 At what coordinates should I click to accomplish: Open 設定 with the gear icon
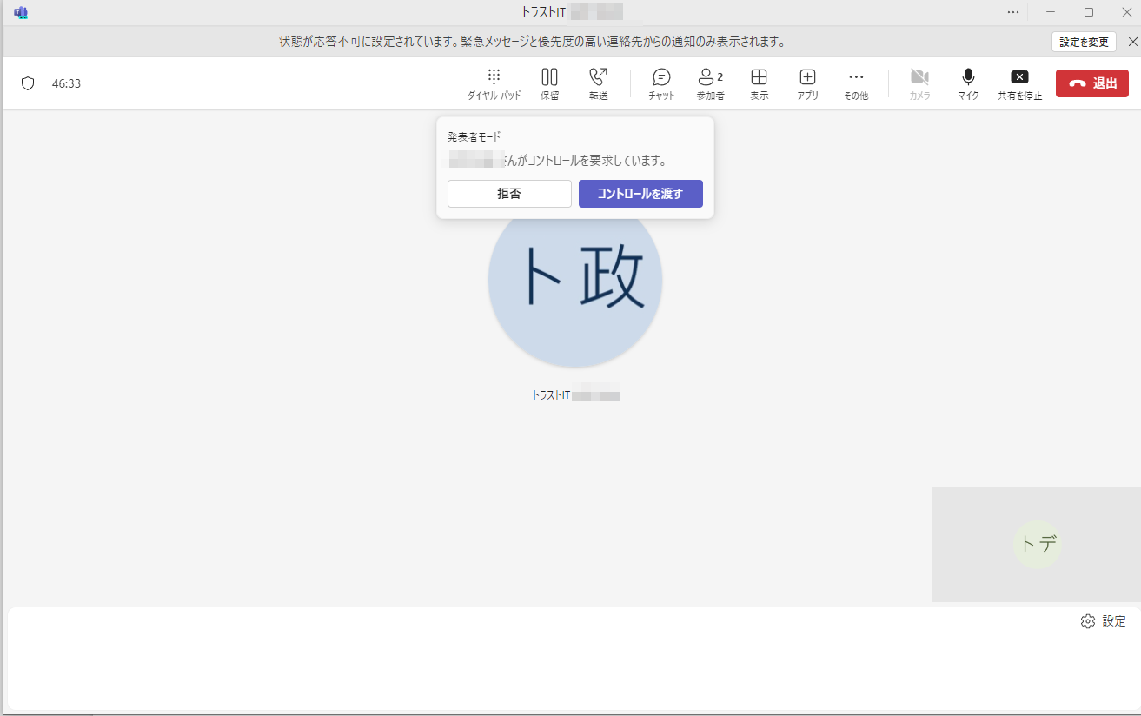(1103, 621)
